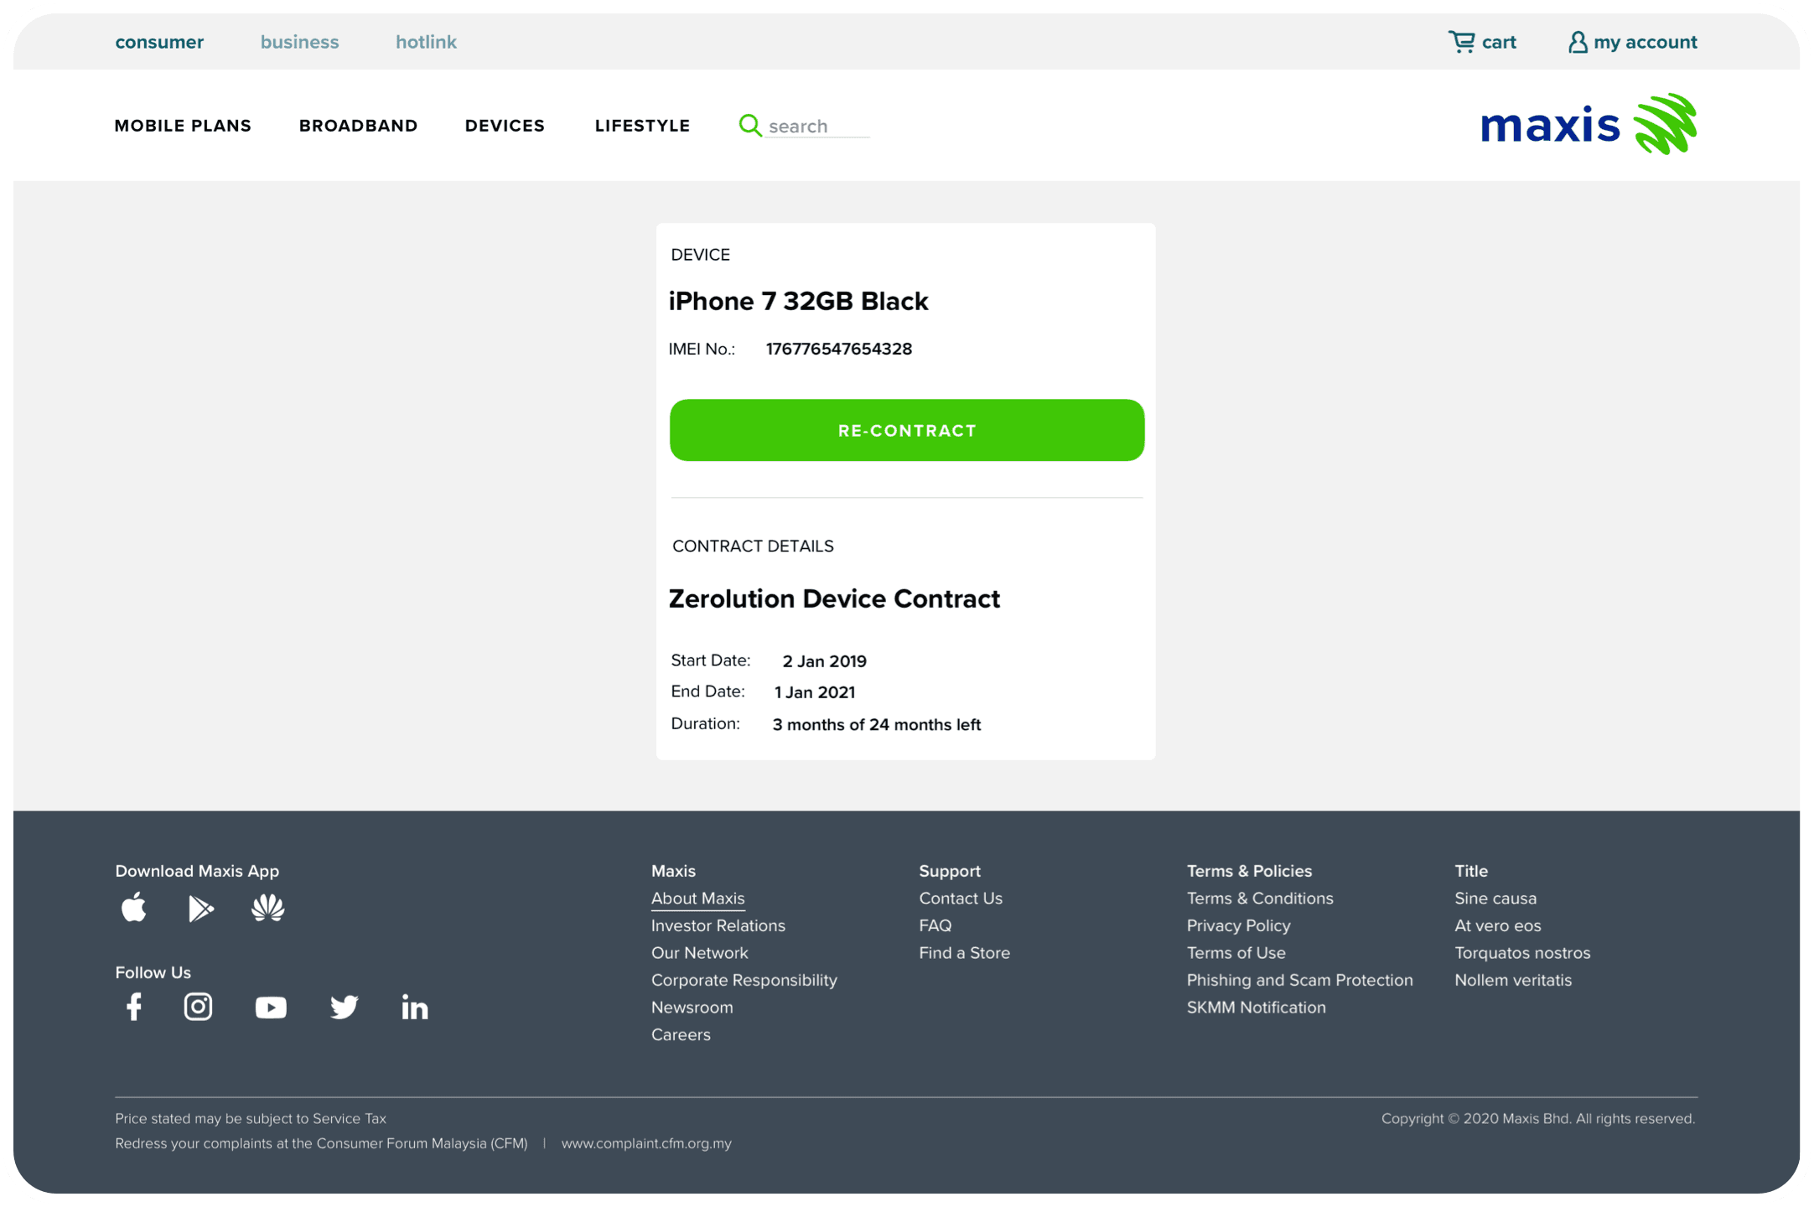Click At vero eos footer link
The image size is (1814, 1207).
coord(1498,925)
